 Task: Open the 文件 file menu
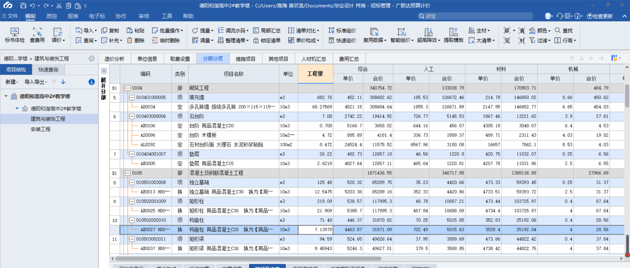10,16
